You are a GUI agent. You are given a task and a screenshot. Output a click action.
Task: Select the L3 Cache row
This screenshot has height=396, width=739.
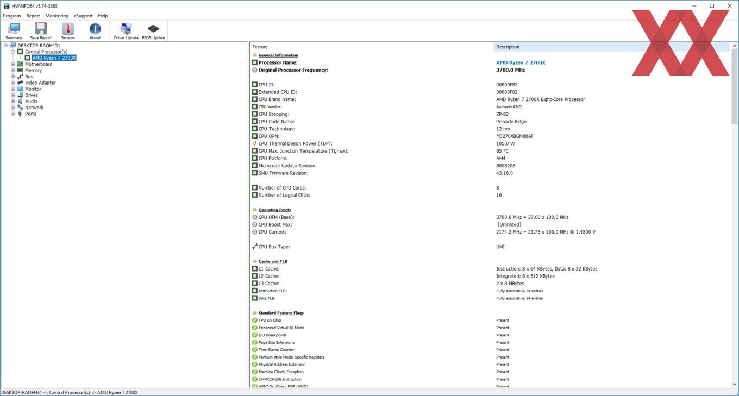click(x=490, y=284)
